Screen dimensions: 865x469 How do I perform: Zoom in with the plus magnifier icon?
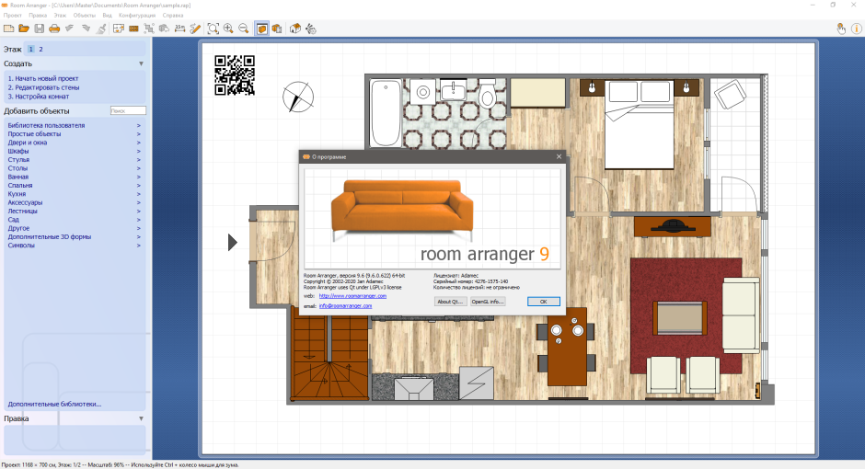click(x=228, y=29)
